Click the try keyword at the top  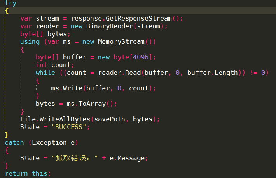click(10, 3)
